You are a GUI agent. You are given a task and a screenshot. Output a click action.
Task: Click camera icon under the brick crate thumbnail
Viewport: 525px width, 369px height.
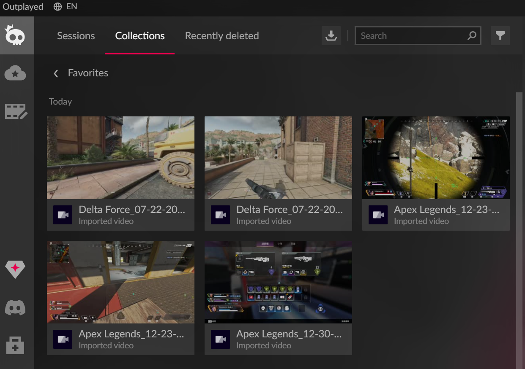(x=220, y=215)
